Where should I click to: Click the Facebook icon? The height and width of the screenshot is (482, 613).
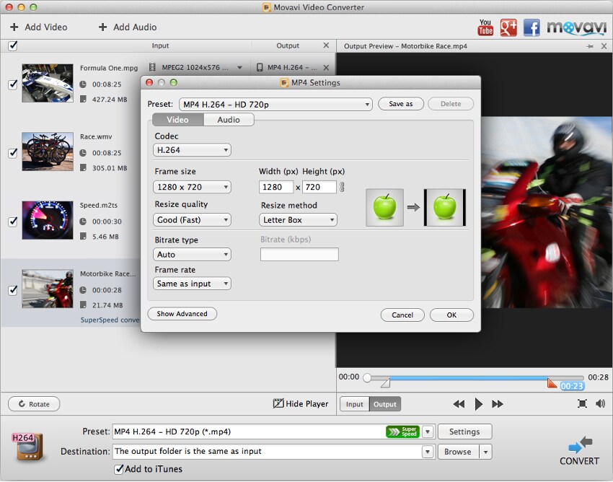(532, 27)
